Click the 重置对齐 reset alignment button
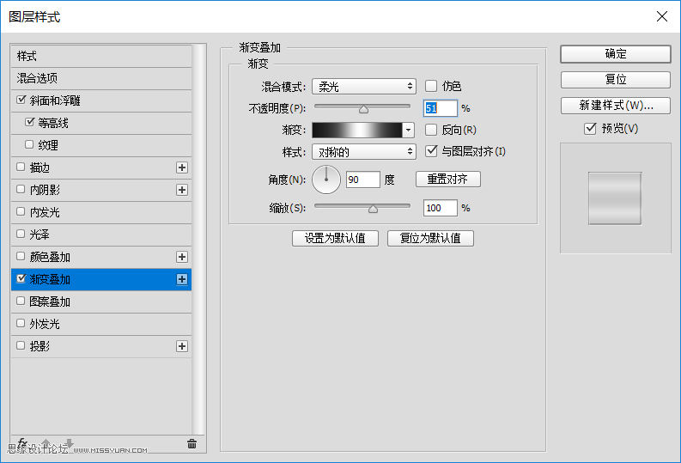This screenshot has height=463, width=681. click(447, 180)
